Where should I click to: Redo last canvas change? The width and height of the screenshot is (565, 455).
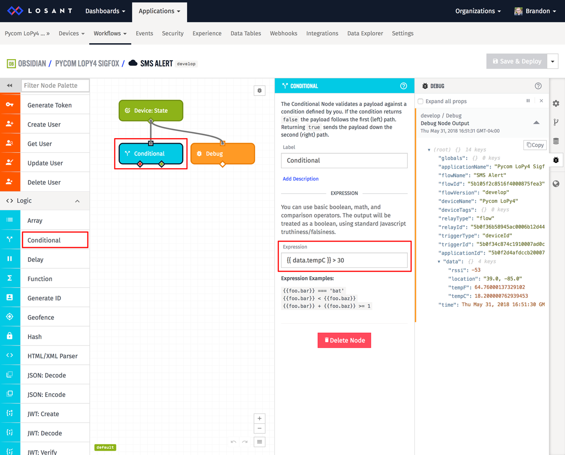click(x=245, y=442)
